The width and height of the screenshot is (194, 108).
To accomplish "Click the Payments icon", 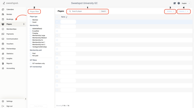I will pos(3,34).
